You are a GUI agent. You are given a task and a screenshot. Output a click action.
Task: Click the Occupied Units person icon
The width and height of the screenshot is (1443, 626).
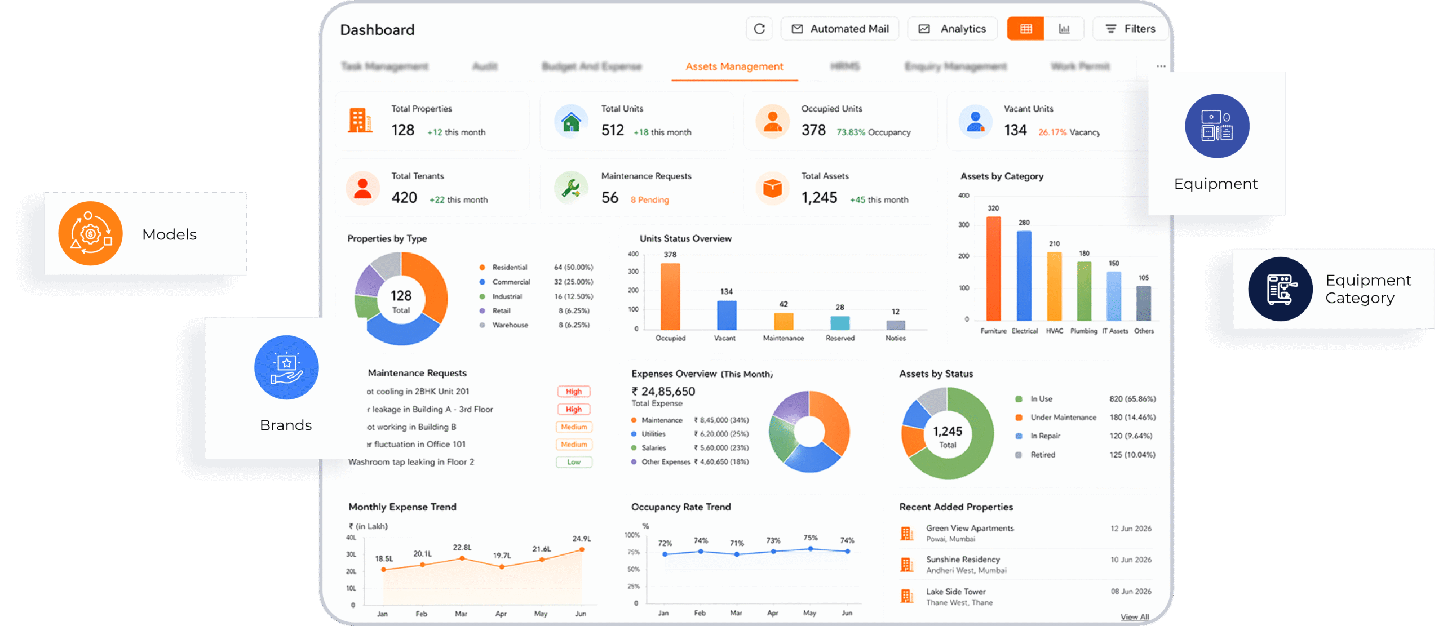click(772, 121)
